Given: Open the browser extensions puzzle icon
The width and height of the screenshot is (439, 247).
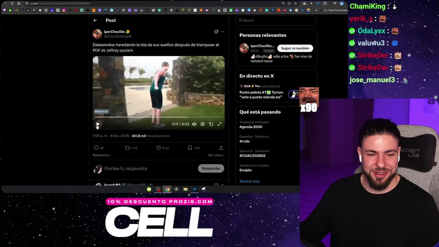Looking at the screenshot, I should tap(325, 3).
